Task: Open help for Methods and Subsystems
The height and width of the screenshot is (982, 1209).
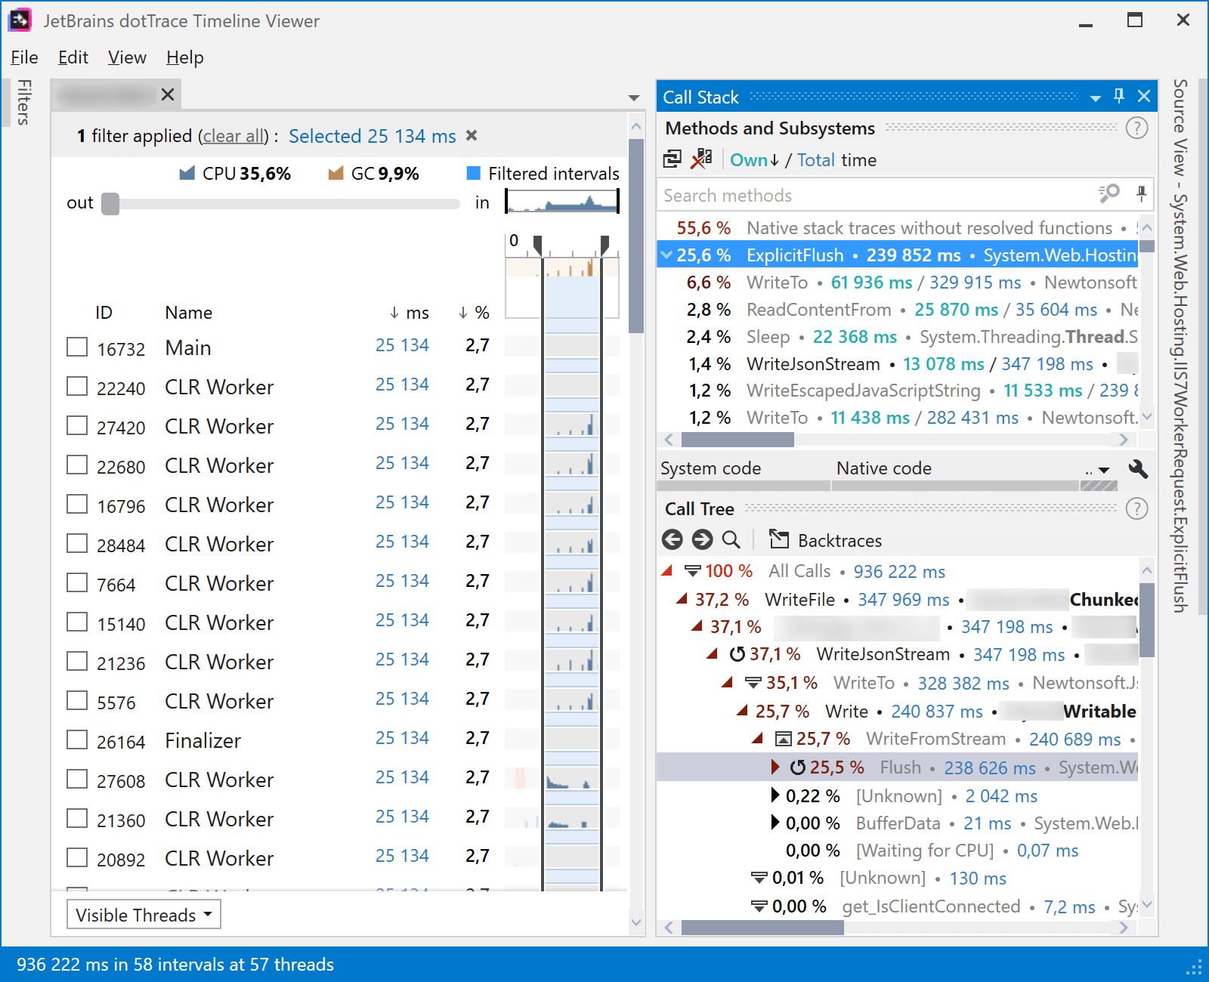Action: [1136, 128]
